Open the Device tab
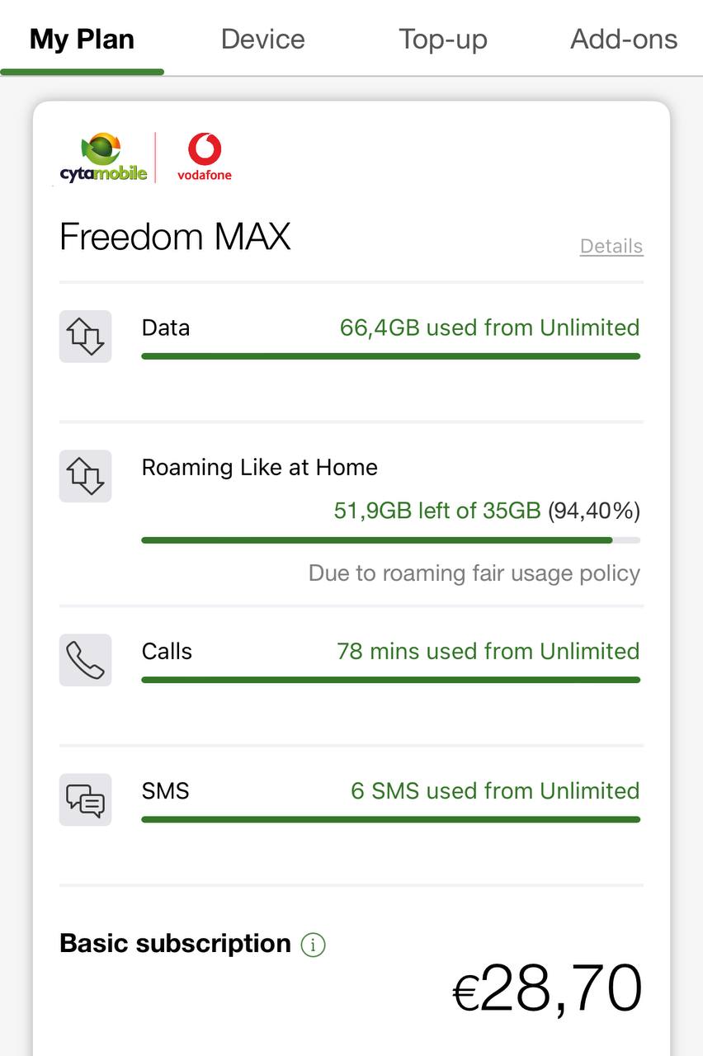This screenshot has height=1056, width=703. [263, 39]
